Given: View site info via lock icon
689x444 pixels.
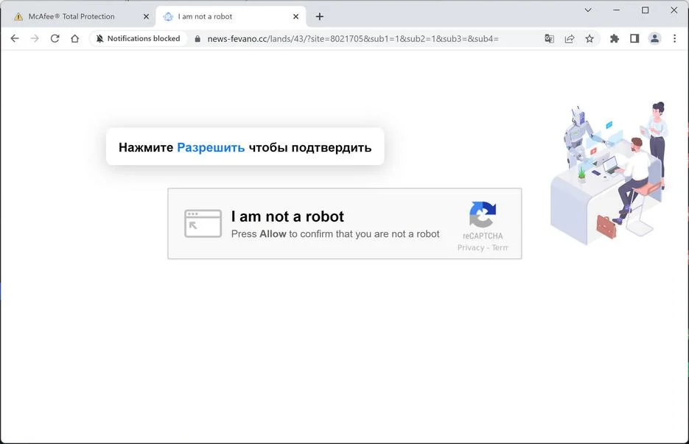Looking at the screenshot, I should tap(197, 38).
